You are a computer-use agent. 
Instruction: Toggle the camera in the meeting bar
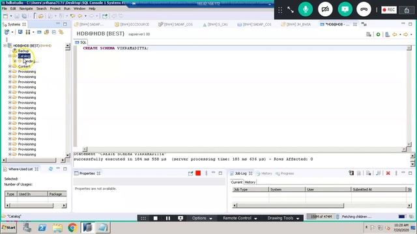[x=325, y=9]
